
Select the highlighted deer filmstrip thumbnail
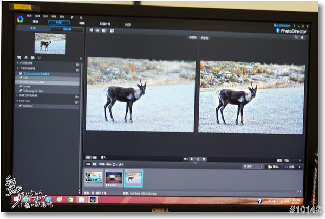click(133, 178)
